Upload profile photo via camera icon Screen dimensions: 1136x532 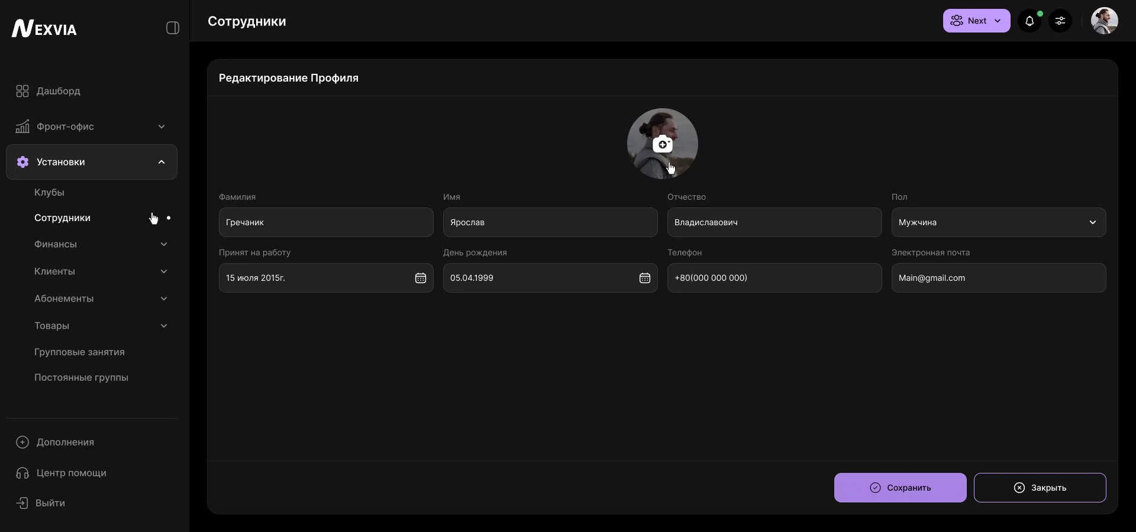[663, 144]
